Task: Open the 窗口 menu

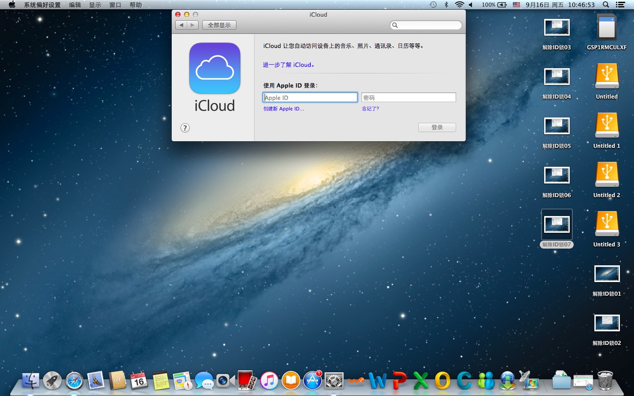Action: click(x=115, y=5)
